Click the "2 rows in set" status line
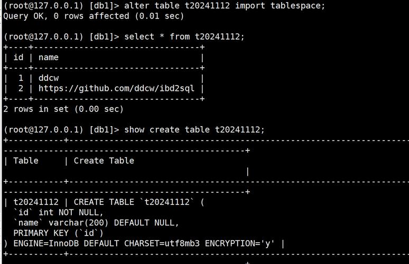409x264 pixels. [63, 109]
